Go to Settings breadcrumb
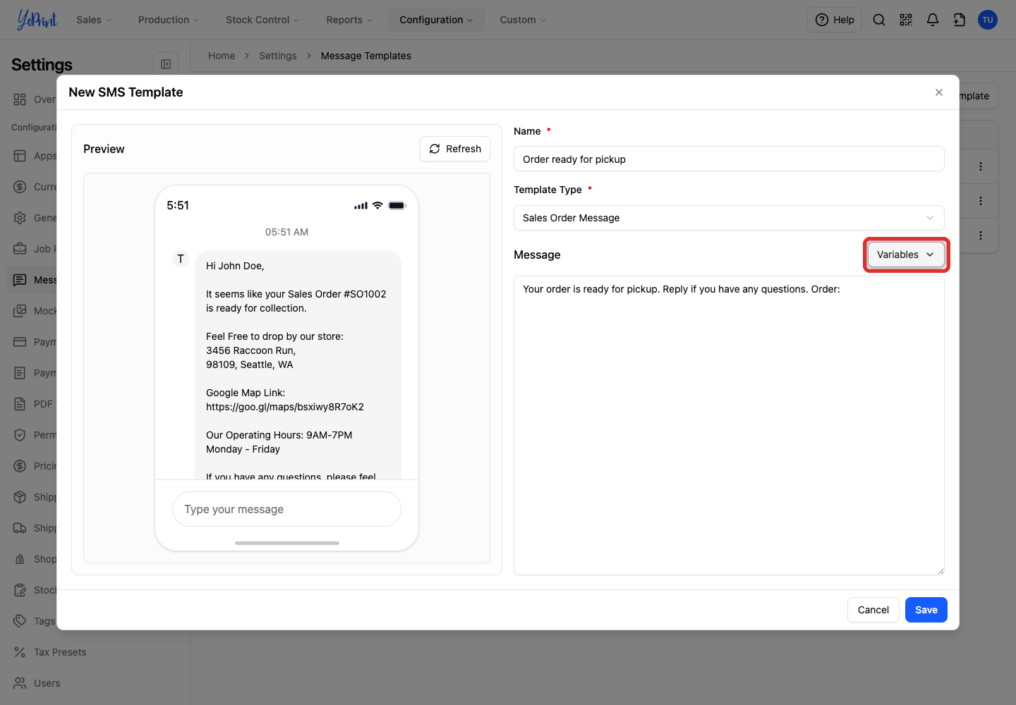Image resolution: width=1016 pixels, height=705 pixels. pos(278,56)
